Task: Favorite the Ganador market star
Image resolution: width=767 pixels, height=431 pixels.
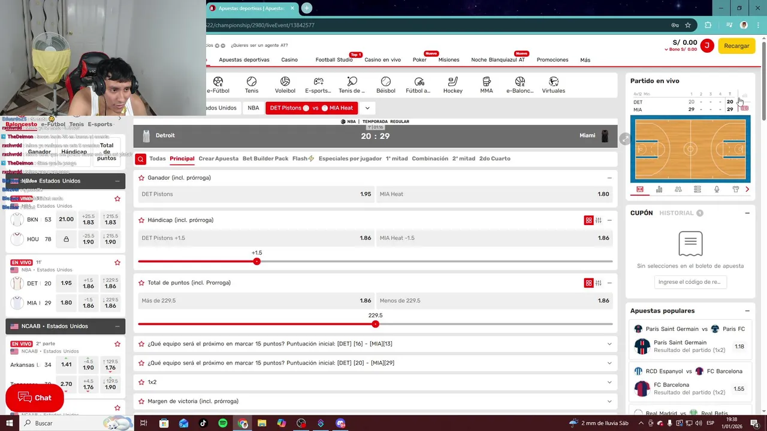Action: coord(141,178)
